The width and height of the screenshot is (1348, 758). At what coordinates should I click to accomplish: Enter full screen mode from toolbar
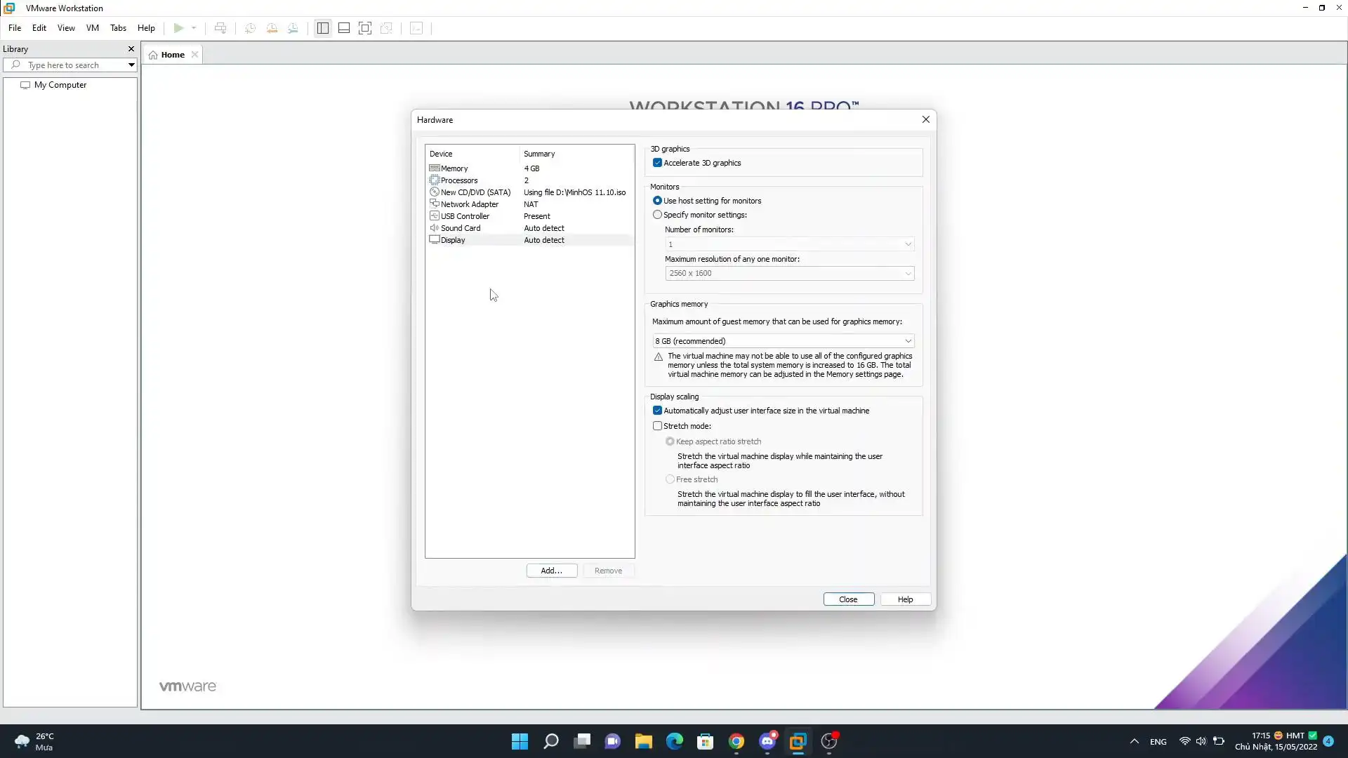(x=365, y=28)
